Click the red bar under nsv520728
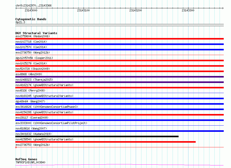Viewport: 231px width, 168px height. point(119,71)
